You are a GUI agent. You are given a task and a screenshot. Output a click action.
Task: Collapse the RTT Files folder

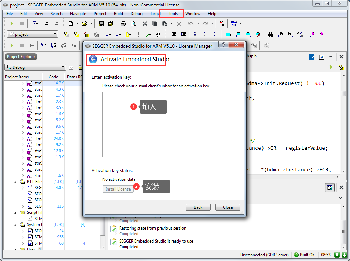(x=15, y=182)
